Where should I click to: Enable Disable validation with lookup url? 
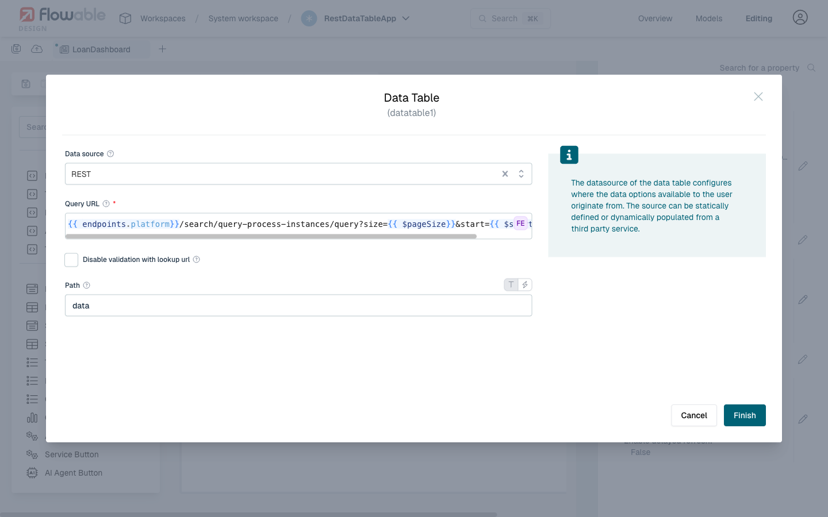pos(71,260)
